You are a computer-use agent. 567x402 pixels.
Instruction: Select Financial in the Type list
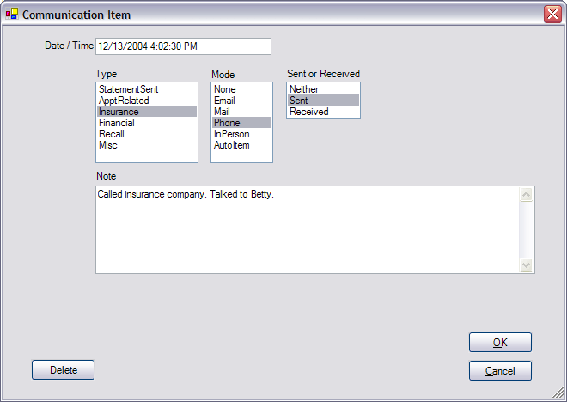tap(147, 123)
